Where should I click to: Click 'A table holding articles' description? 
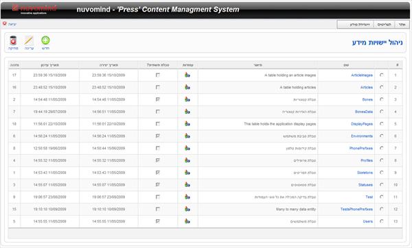click(x=298, y=87)
